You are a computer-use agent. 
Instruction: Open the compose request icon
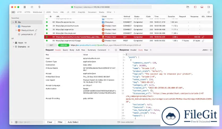(x=32, y=7)
